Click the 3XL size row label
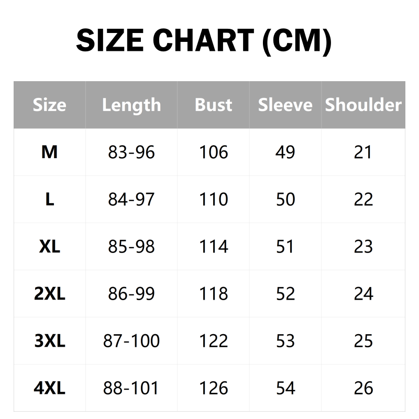The width and height of the screenshot is (419, 419). coord(49,341)
